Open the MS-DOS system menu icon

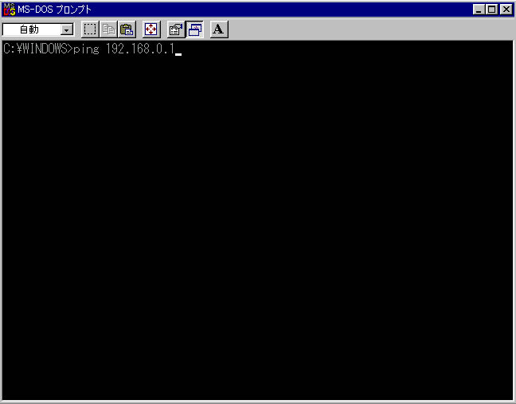[x=10, y=10]
